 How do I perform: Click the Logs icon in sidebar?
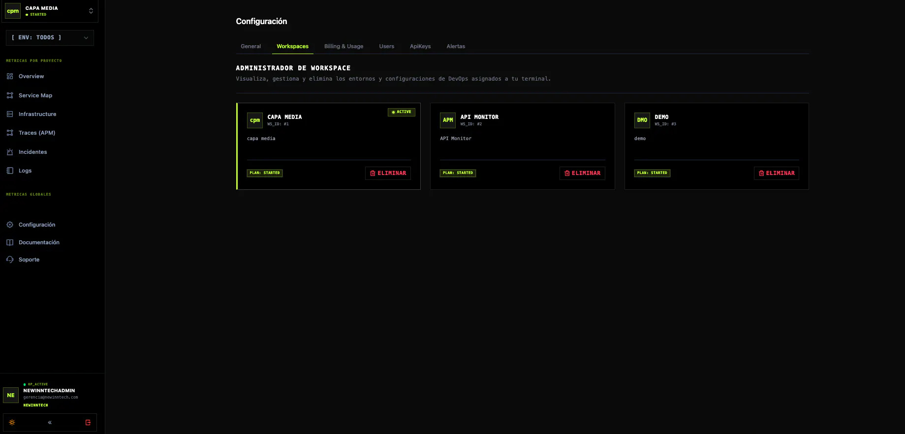click(x=10, y=171)
